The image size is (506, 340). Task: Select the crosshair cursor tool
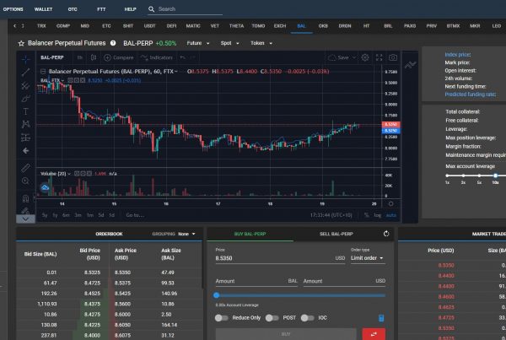tap(25, 58)
